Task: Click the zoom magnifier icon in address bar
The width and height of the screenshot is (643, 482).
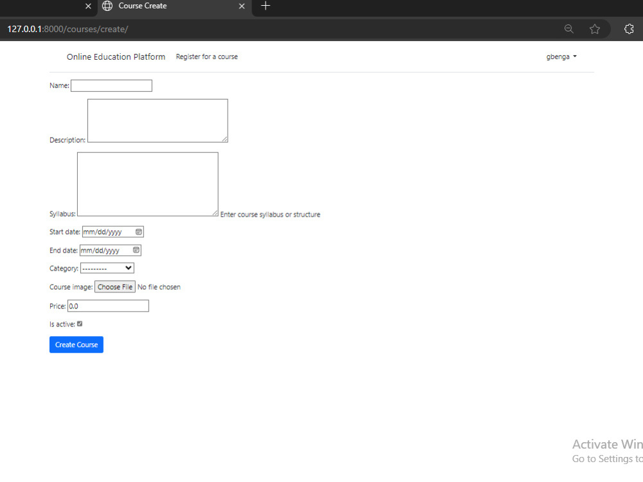Action: [569, 29]
